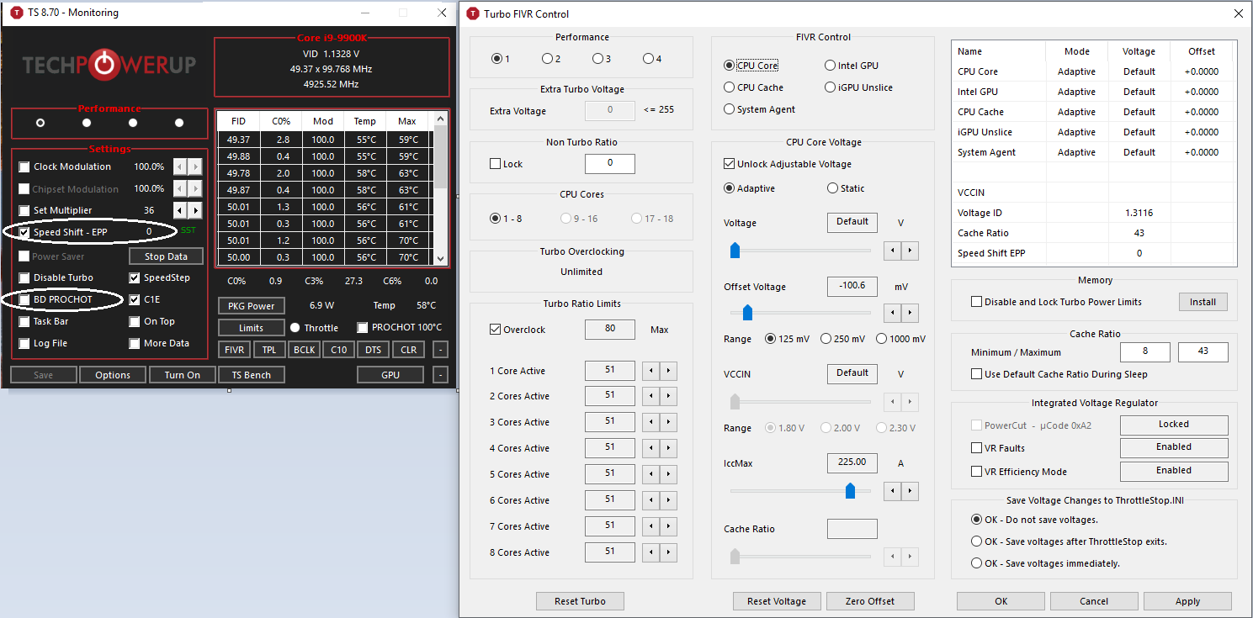1253x618 pixels.
Task: Click the FIVR button in ThrottleStop
Action: coord(234,350)
